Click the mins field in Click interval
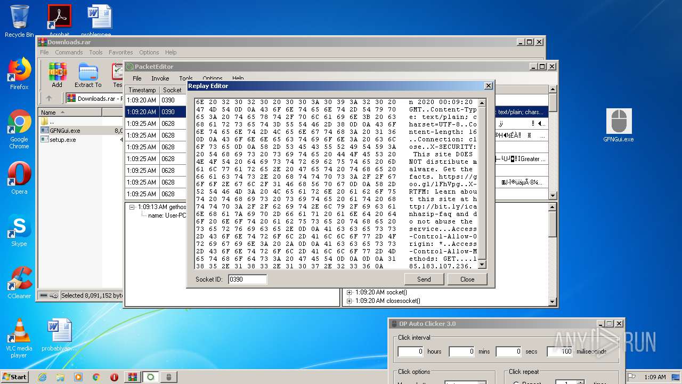 pyautogui.click(x=461, y=351)
